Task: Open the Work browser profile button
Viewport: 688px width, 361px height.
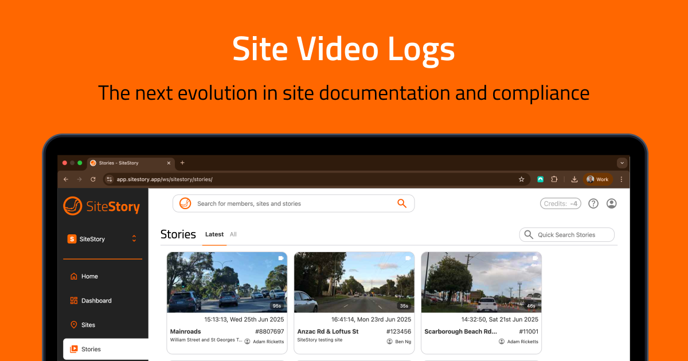Action: pos(598,179)
